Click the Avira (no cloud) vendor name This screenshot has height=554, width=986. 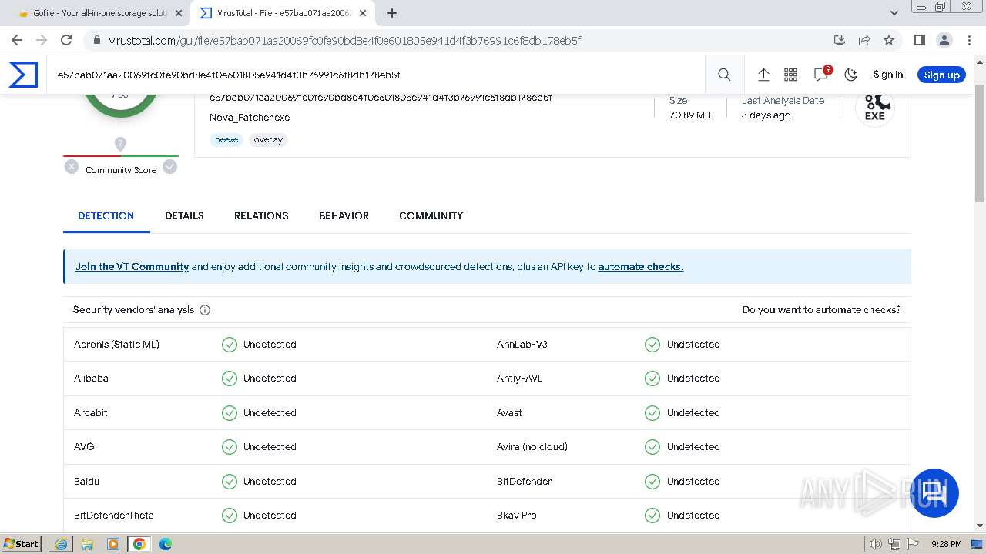coord(532,446)
